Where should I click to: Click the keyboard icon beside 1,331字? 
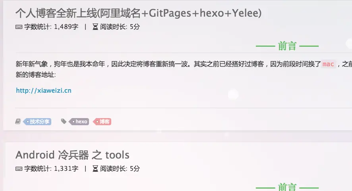pyautogui.click(x=19, y=169)
